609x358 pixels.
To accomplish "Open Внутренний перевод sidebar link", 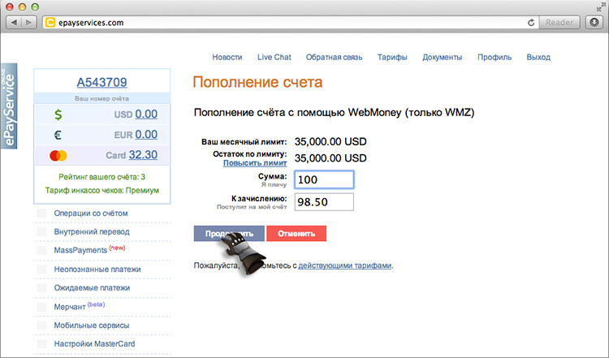I will point(92,232).
